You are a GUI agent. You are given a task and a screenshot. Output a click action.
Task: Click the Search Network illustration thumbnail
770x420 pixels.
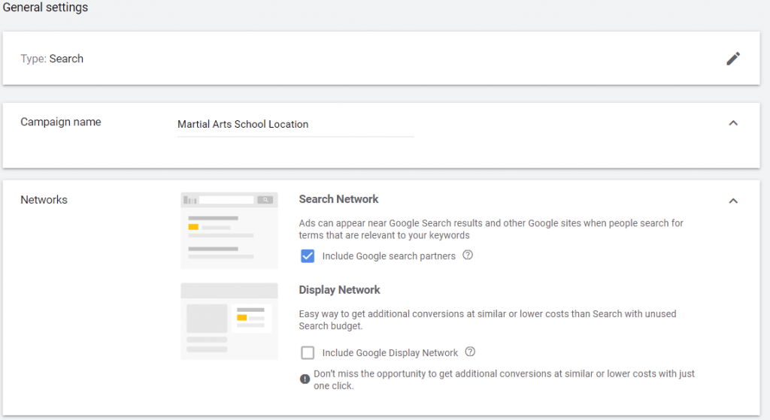(x=229, y=231)
